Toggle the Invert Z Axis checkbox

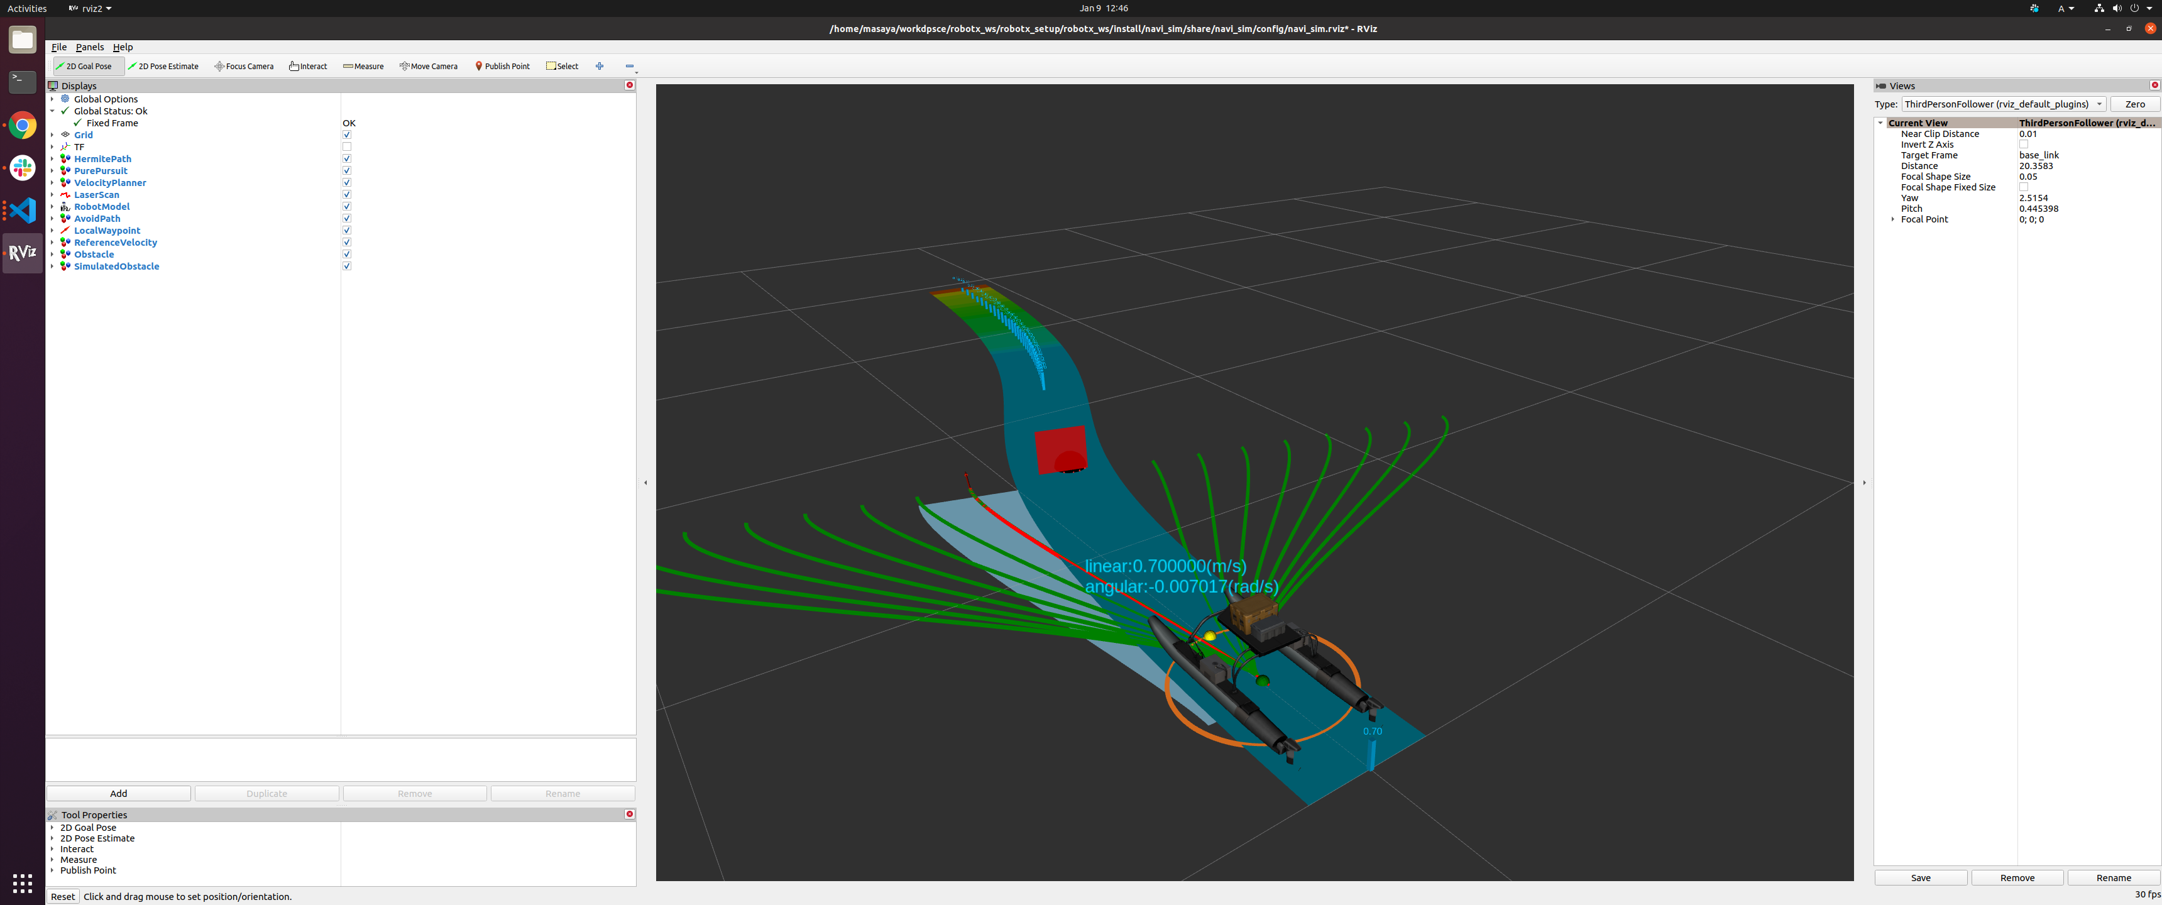pos(2024,145)
